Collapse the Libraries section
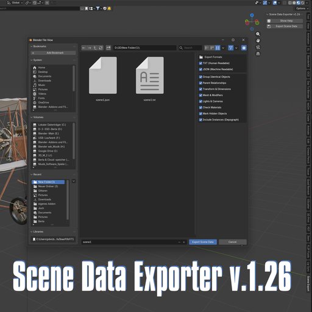The height and width of the screenshot is (312, 312). 32,232
